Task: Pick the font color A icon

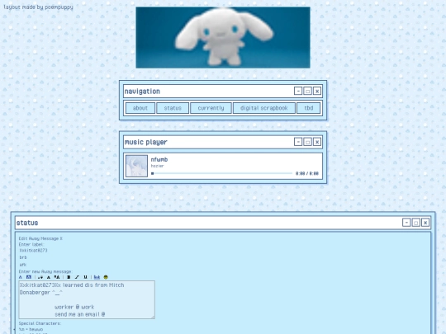Action: tap(20, 277)
